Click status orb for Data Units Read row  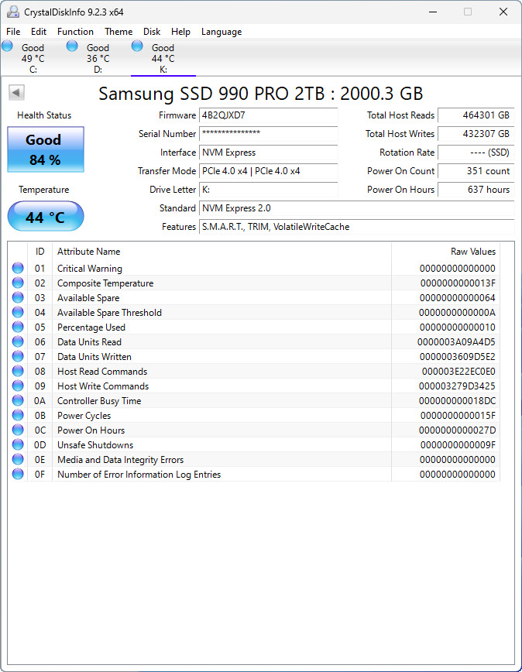(18, 341)
